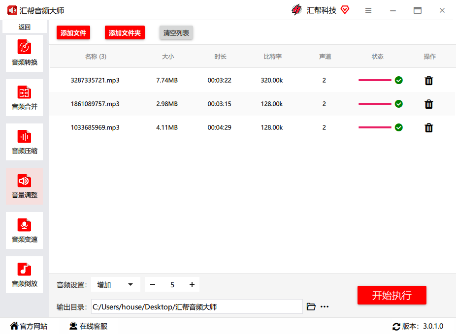Select the 音频合并 audio merge tool
Image resolution: width=456 pixels, height=334 pixels.
coord(24,97)
